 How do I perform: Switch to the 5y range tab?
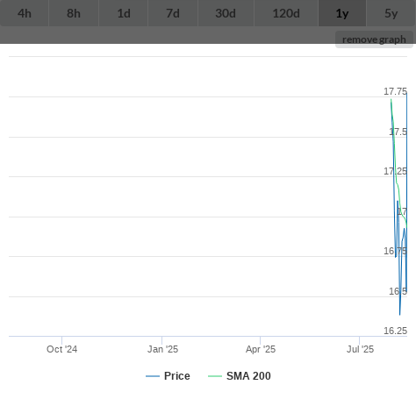tap(391, 13)
